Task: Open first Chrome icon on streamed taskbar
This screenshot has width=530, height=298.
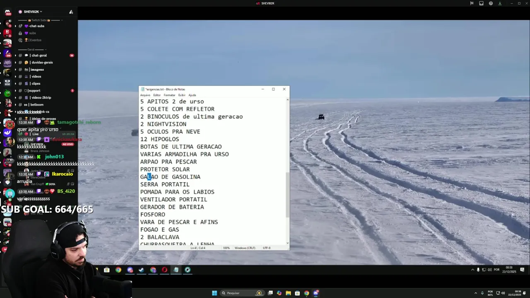Action: 118,270
